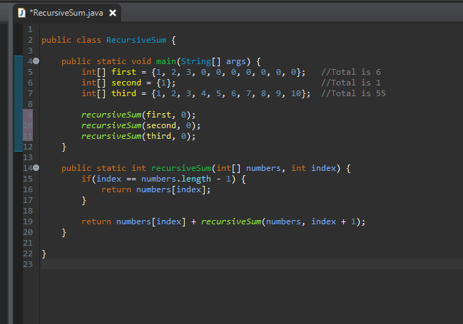Collapse the recursiveSum method fold marker
Viewport: 463px width, 324px height.
(36, 168)
